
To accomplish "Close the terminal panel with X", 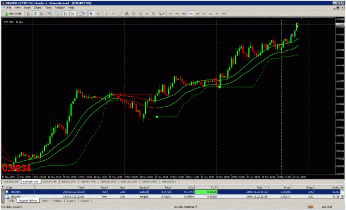I will point(3,187).
